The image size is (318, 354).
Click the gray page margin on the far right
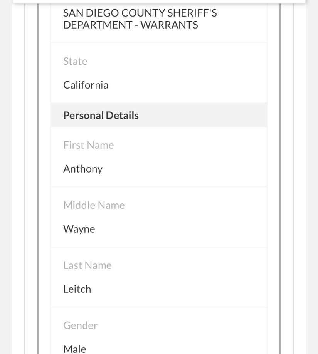click(312, 177)
